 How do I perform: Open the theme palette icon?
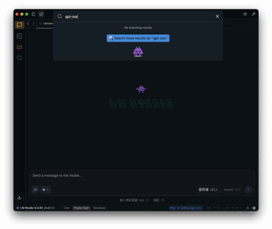[245, 14]
